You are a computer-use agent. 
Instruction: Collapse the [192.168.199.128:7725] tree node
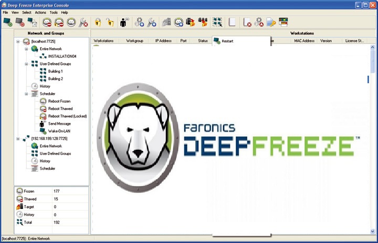coord(18,139)
